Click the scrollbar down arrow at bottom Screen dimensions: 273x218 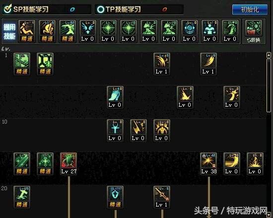[269, 215]
